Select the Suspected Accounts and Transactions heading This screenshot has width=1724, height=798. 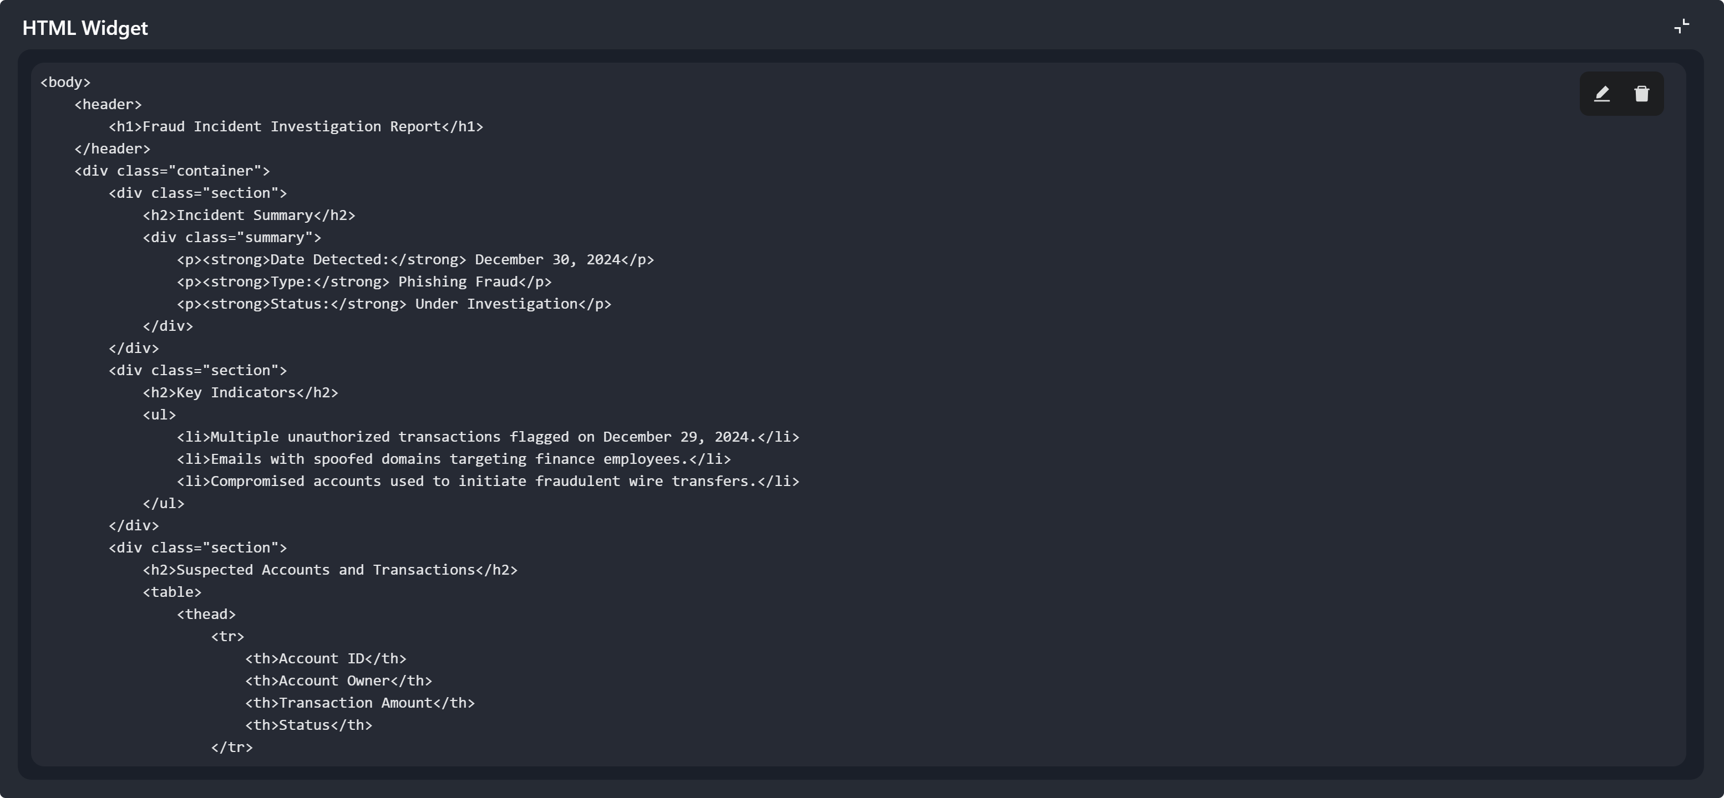pyautogui.click(x=330, y=570)
